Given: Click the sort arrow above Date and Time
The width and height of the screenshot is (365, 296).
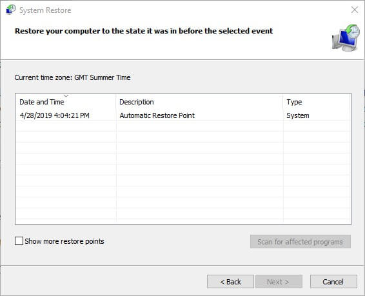Looking at the screenshot, I should 66,95.
